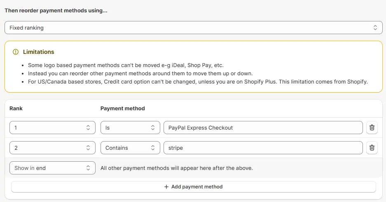Click the chevron on the Contains selector

152,148
